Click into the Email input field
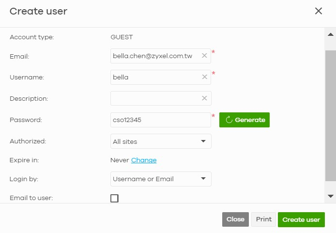Image resolution: width=336 pixels, height=233 pixels. pos(156,56)
